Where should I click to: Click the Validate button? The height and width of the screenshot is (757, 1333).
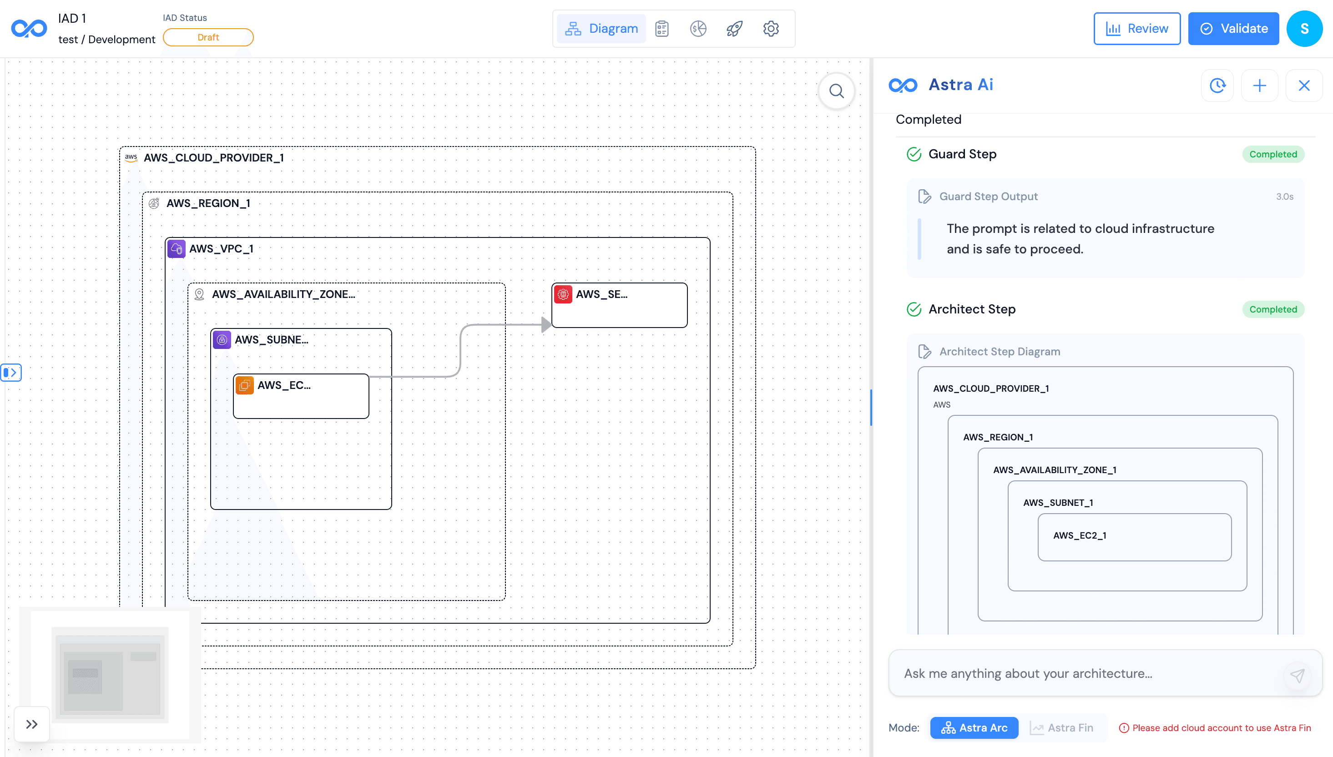1232,29
